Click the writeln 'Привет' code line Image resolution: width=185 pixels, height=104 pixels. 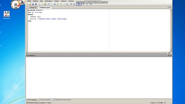48,19
